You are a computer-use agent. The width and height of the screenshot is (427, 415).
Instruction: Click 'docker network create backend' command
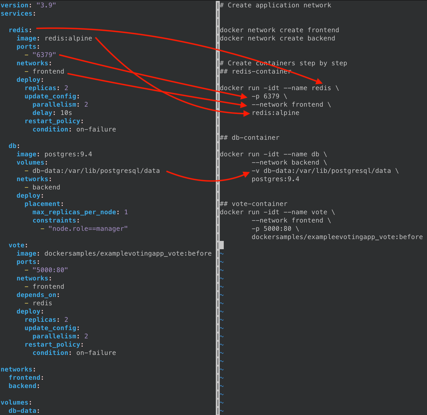coord(277,38)
